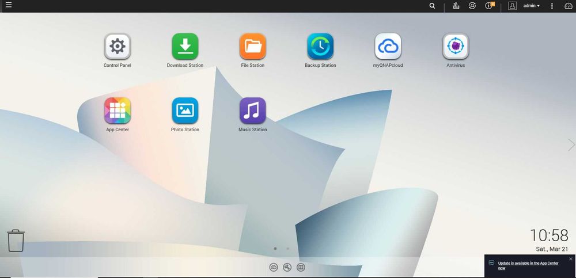Open External Devices circular icon

click(x=472, y=6)
